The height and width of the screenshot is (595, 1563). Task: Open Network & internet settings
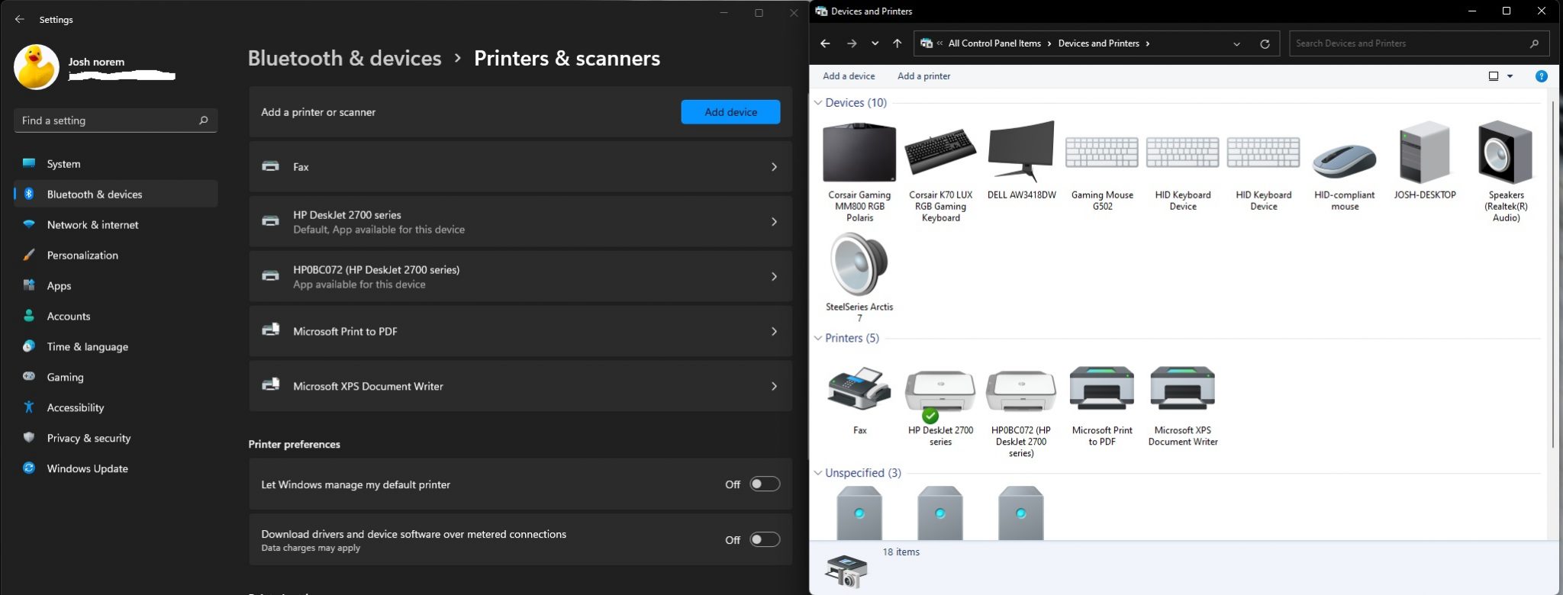pos(116,225)
